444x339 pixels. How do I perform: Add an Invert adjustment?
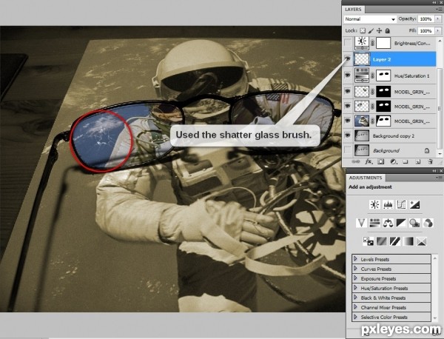pyautogui.click(x=368, y=241)
